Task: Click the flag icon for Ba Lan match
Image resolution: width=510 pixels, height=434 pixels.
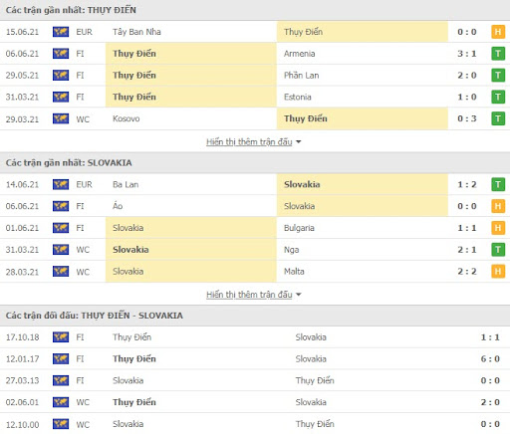Action: (61, 184)
